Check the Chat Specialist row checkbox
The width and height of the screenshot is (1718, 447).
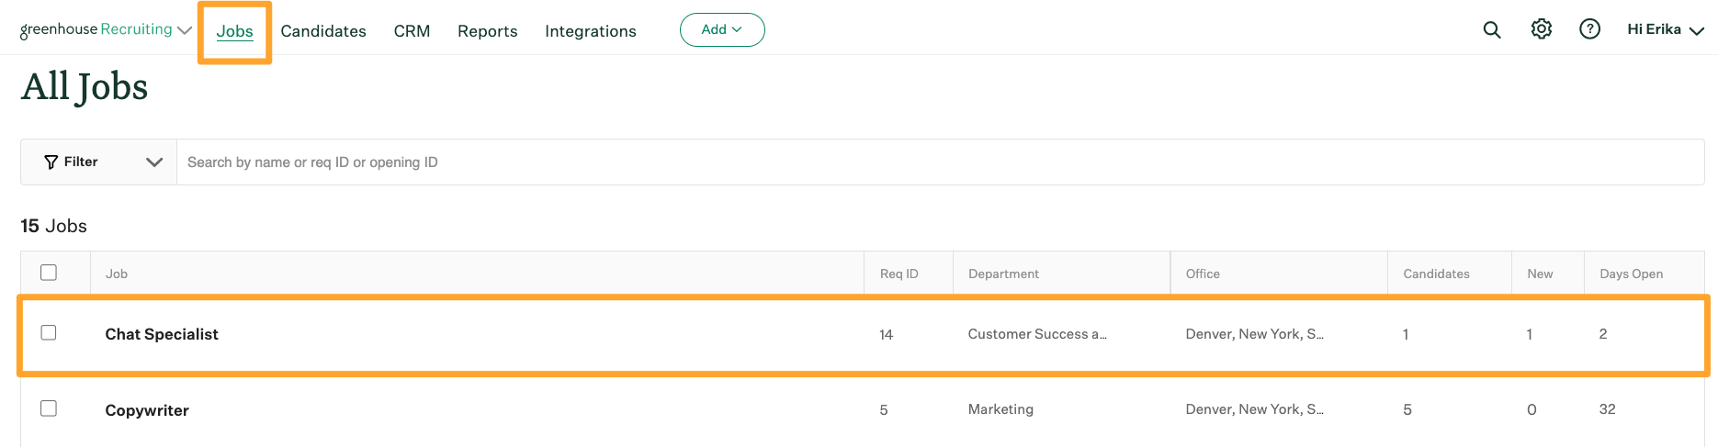pyautogui.click(x=49, y=332)
